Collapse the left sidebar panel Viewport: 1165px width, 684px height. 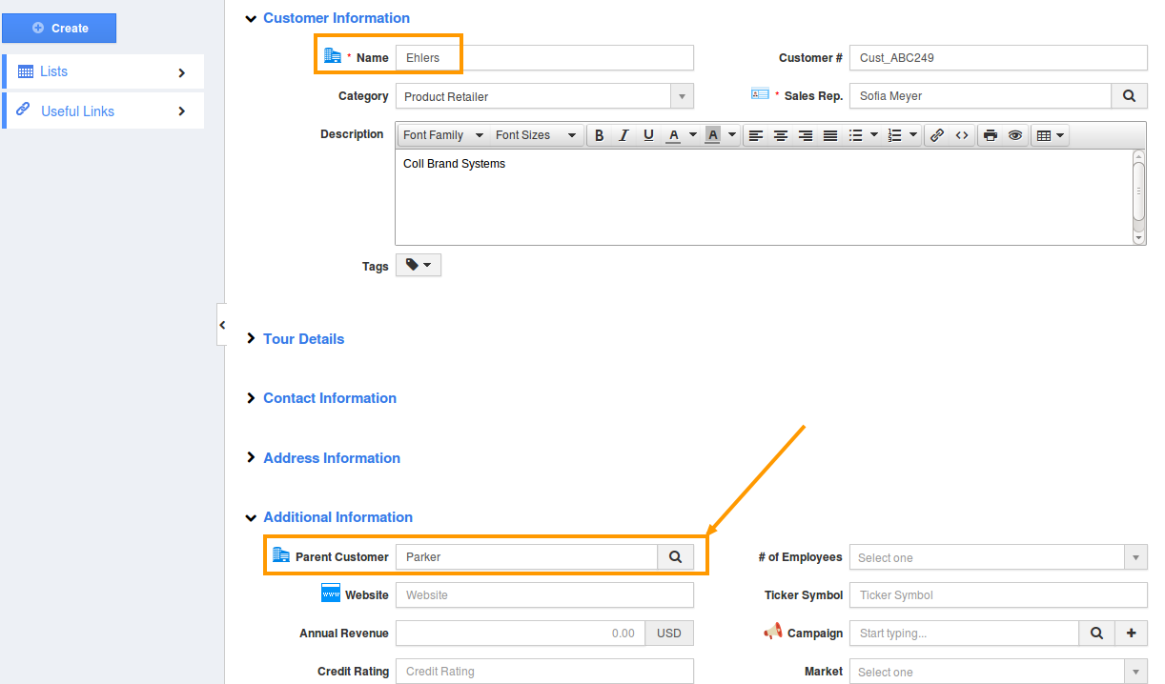tap(221, 325)
